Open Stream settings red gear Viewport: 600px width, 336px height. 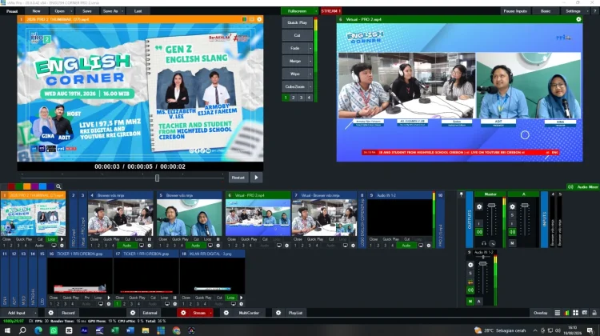click(x=183, y=313)
